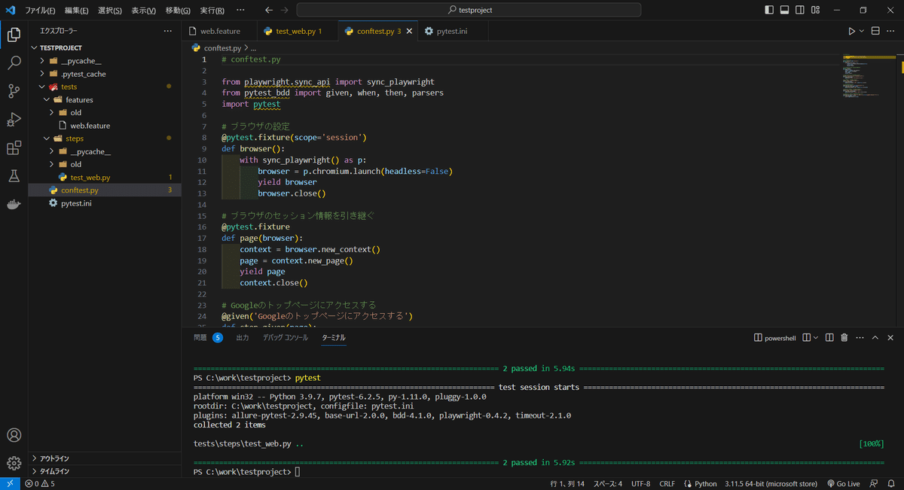Viewport: 904px width, 490px height.
Task: Open the Run and Debug icon
Action: pos(14,120)
